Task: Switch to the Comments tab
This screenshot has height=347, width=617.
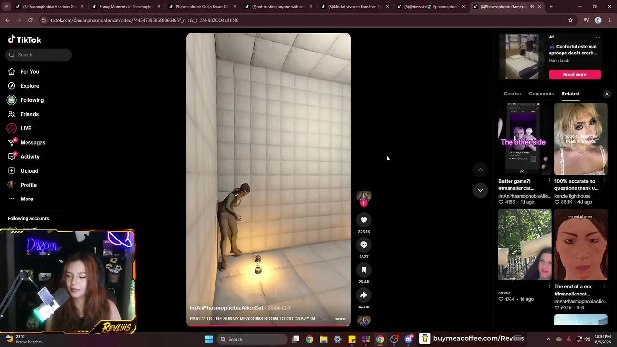Action: pyautogui.click(x=541, y=94)
